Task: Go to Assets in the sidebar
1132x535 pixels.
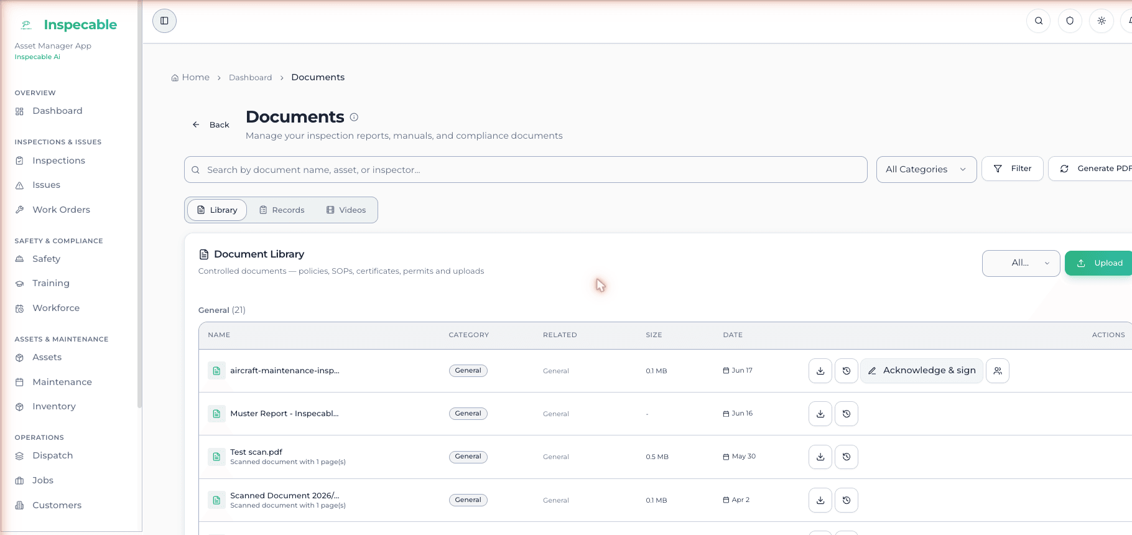Action: 47,357
